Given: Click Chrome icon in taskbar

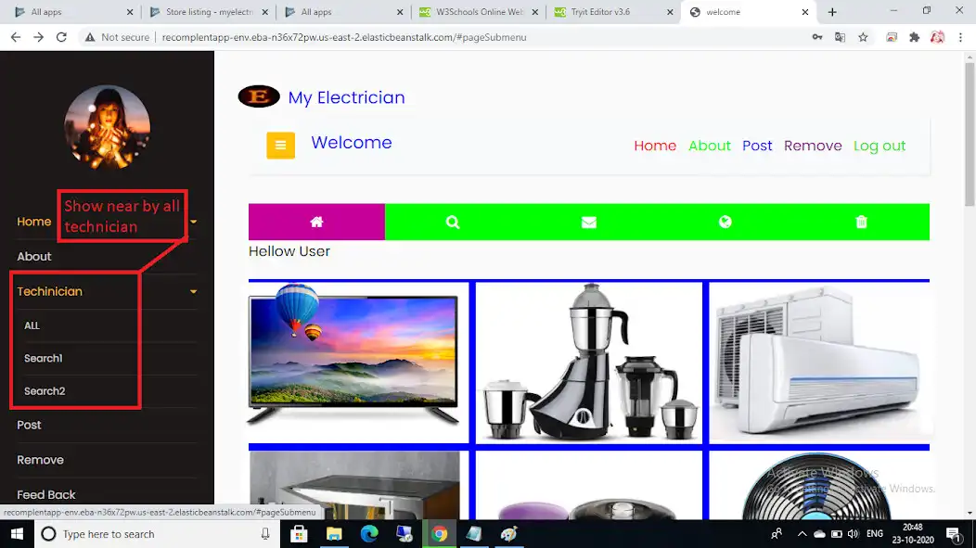Looking at the screenshot, I should click(x=440, y=534).
